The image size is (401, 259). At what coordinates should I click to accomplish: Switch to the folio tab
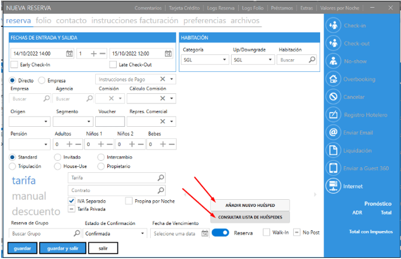click(43, 20)
